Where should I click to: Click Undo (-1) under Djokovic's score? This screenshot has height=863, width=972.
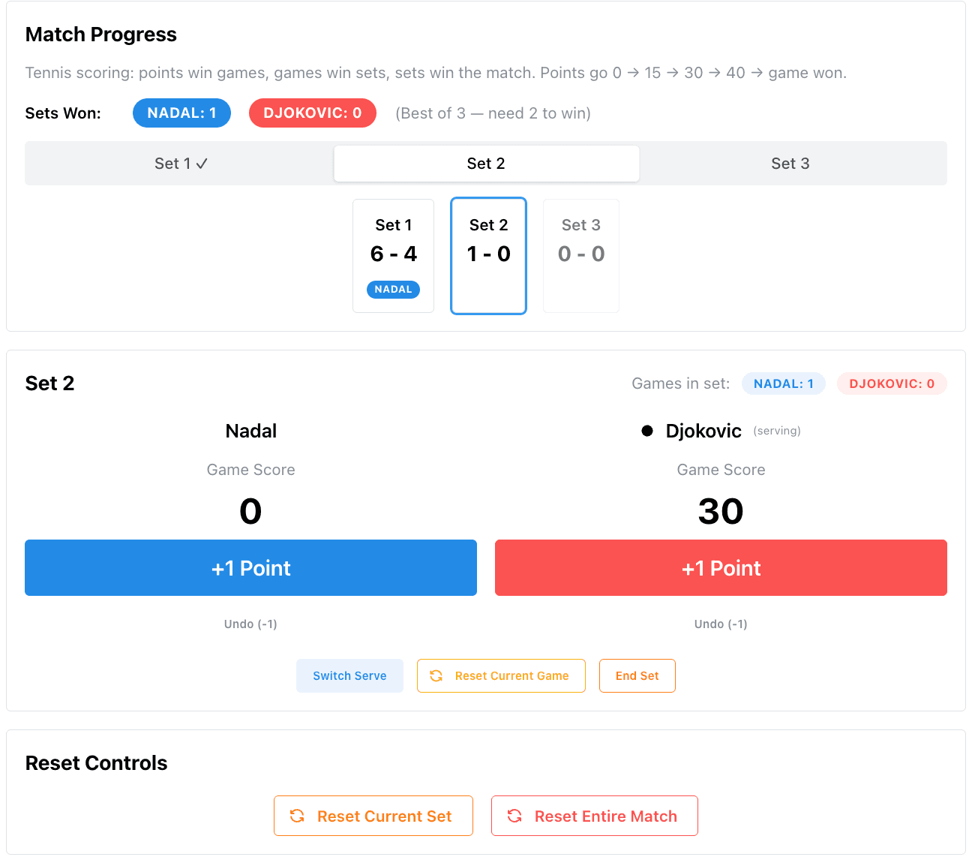point(721,624)
